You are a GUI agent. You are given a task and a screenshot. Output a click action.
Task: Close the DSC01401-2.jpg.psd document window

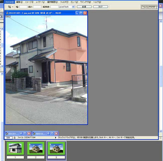tap(85, 13)
